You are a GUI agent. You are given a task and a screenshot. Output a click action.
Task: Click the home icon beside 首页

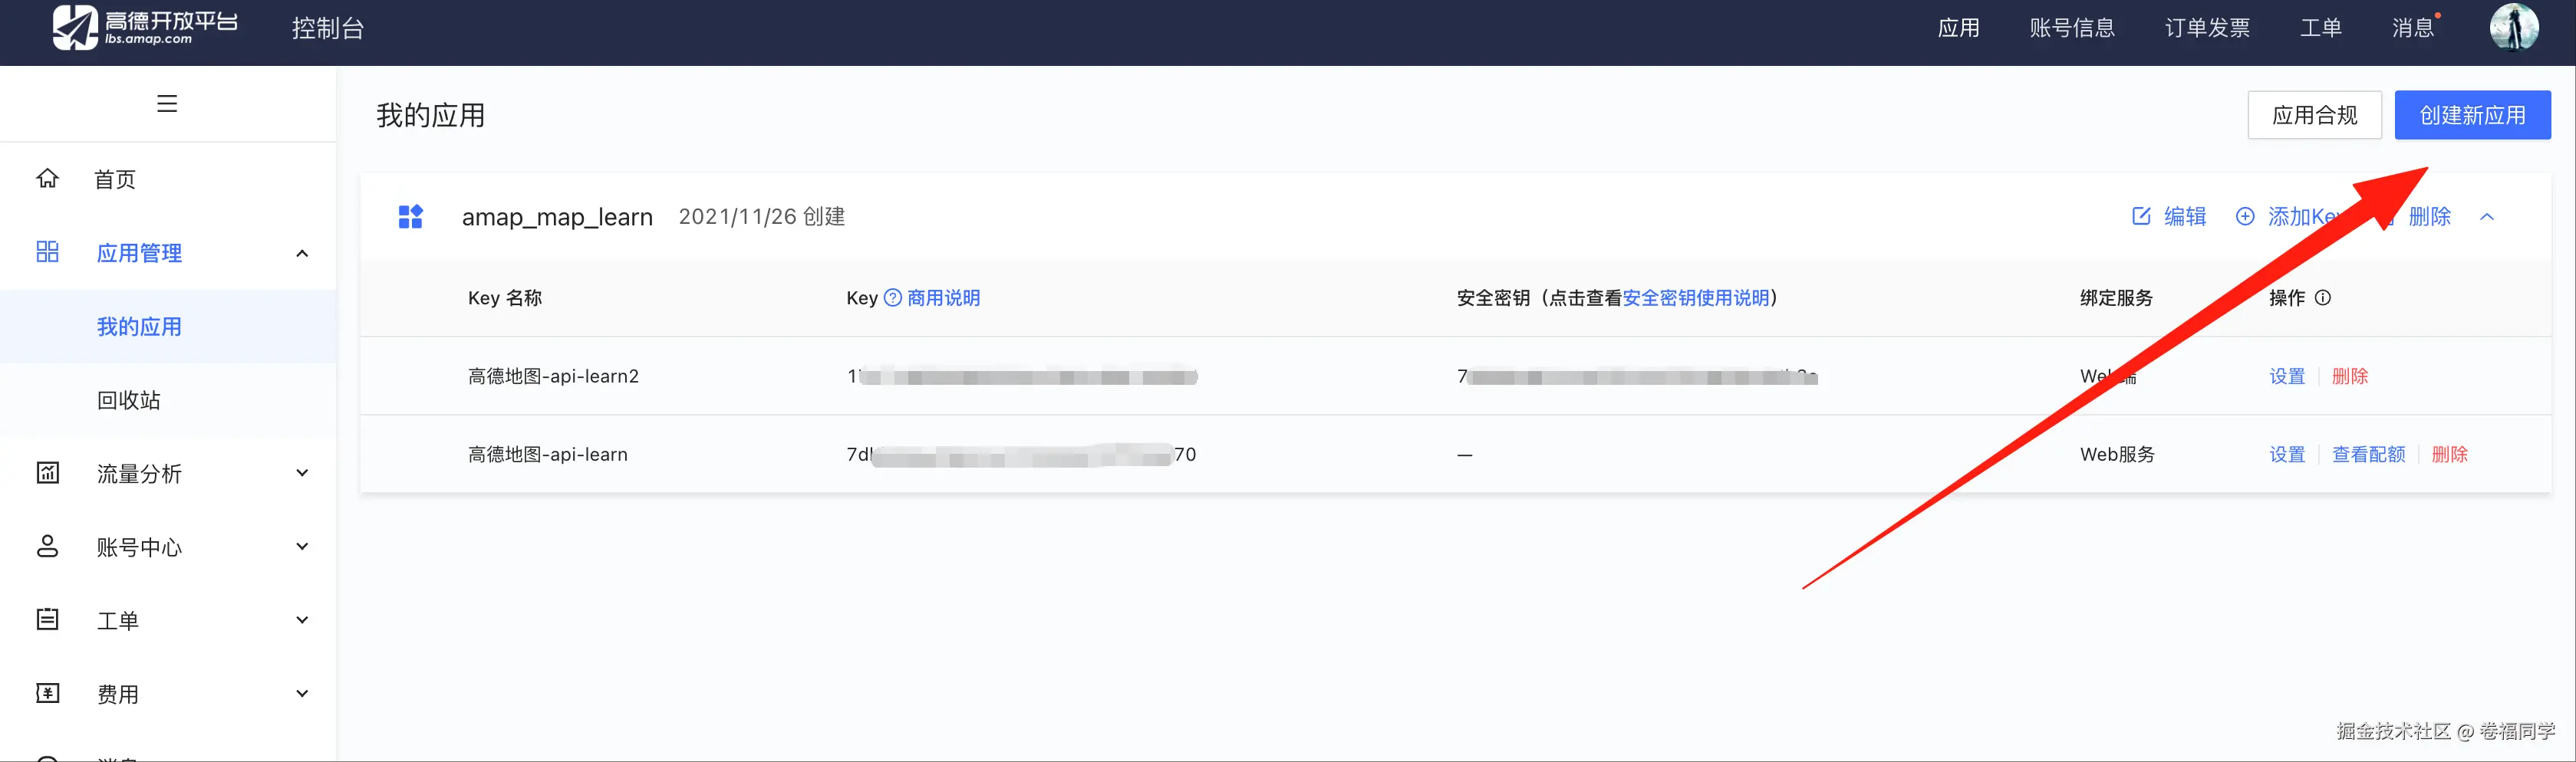(47, 179)
